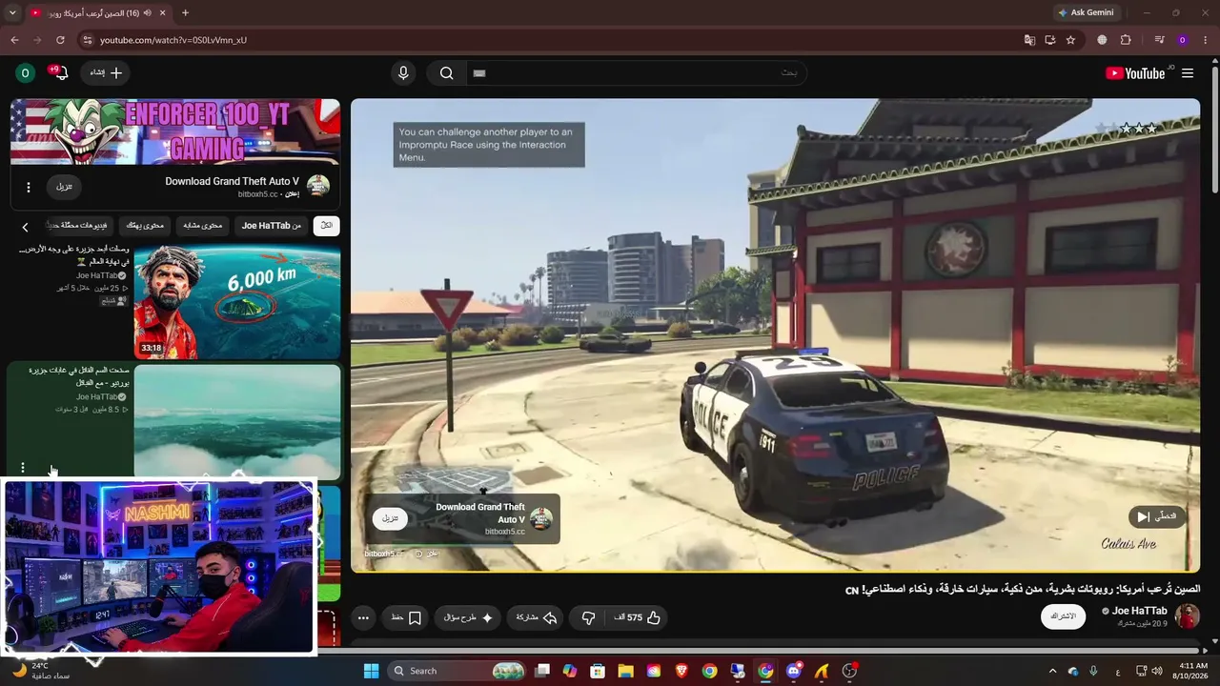Bookmark this page with star icon
This screenshot has width=1220, height=686.
(x=1070, y=40)
